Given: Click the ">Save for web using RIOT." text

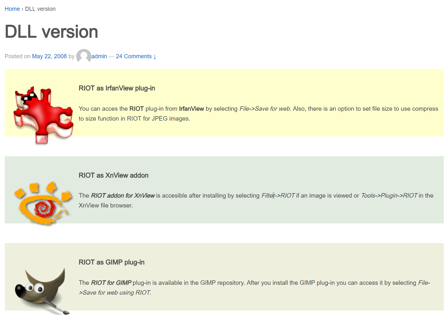Looking at the screenshot, I should pos(115,293).
